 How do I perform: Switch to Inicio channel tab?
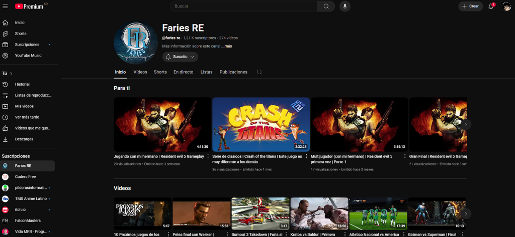click(120, 72)
